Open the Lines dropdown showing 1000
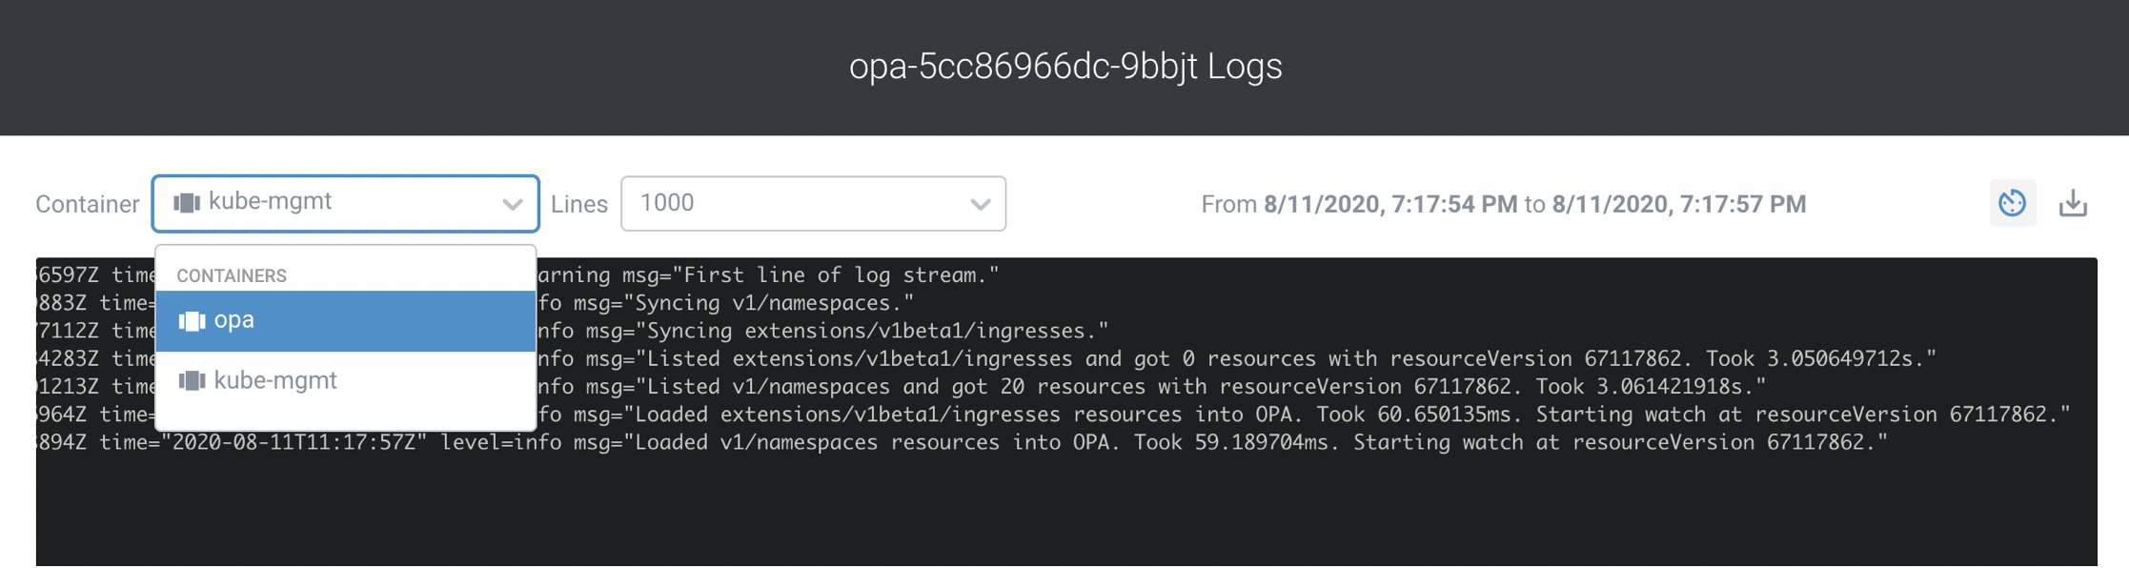The width and height of the screenshot is (2129, 568). (812, 203)
